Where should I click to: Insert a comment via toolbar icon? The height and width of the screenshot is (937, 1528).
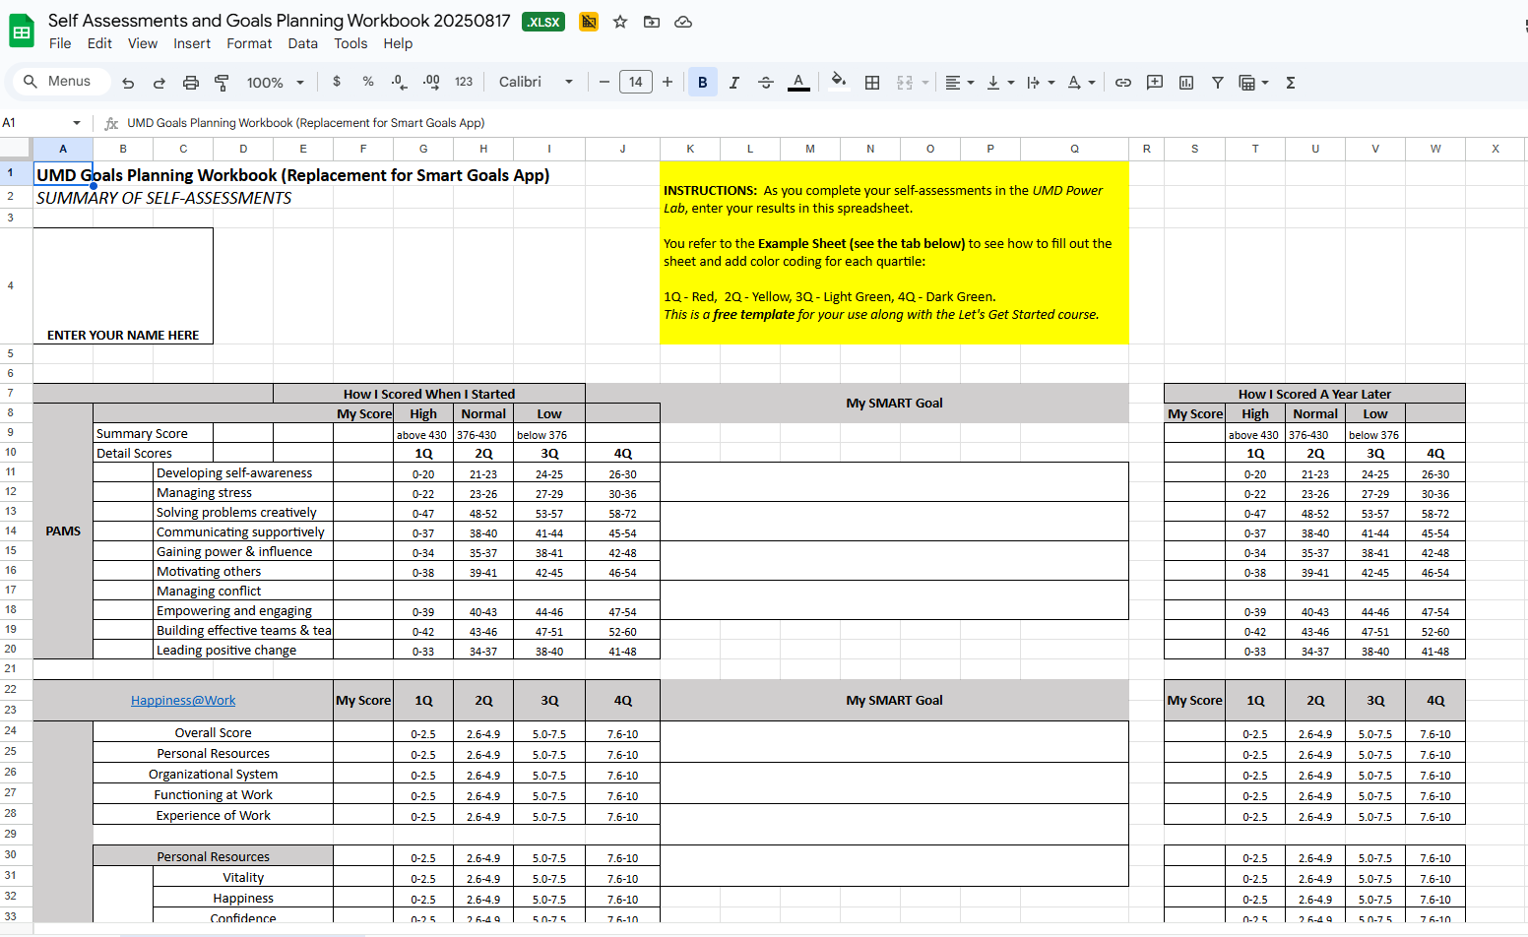[1155, 83]
